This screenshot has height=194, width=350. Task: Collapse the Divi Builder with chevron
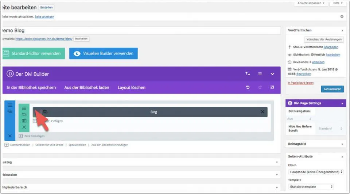point(272,74)
